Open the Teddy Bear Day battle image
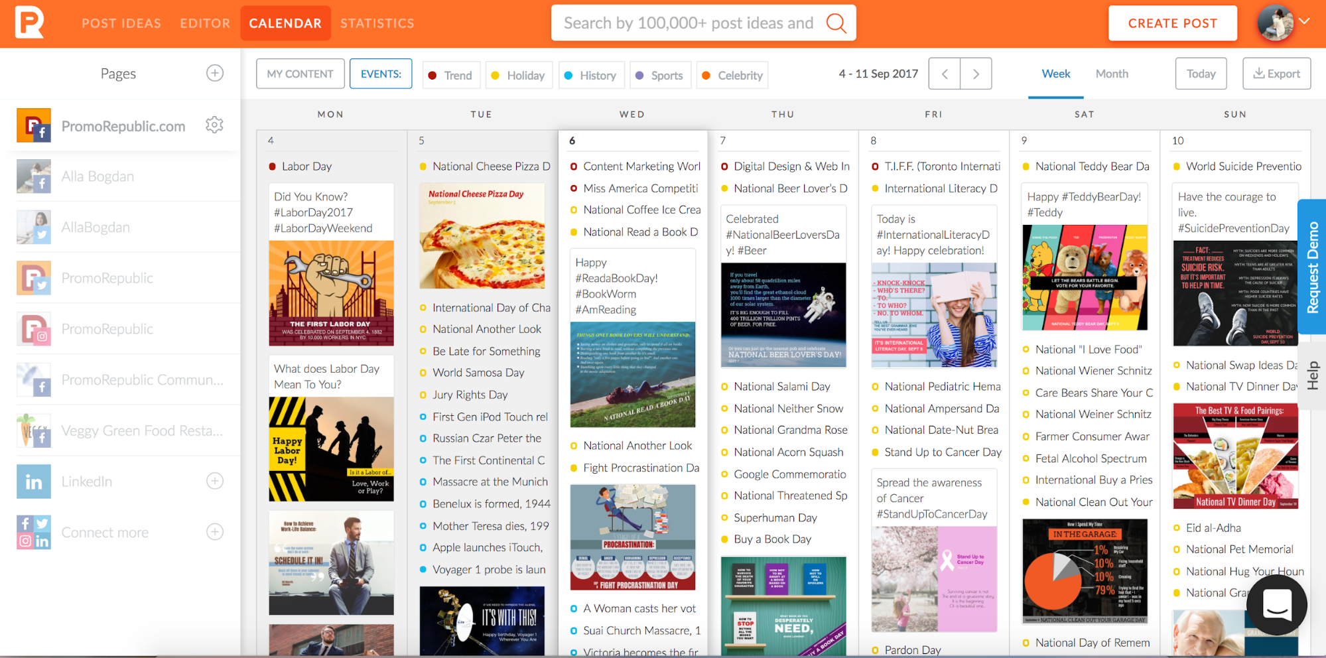The image size is (1326, 658). 1085,278
